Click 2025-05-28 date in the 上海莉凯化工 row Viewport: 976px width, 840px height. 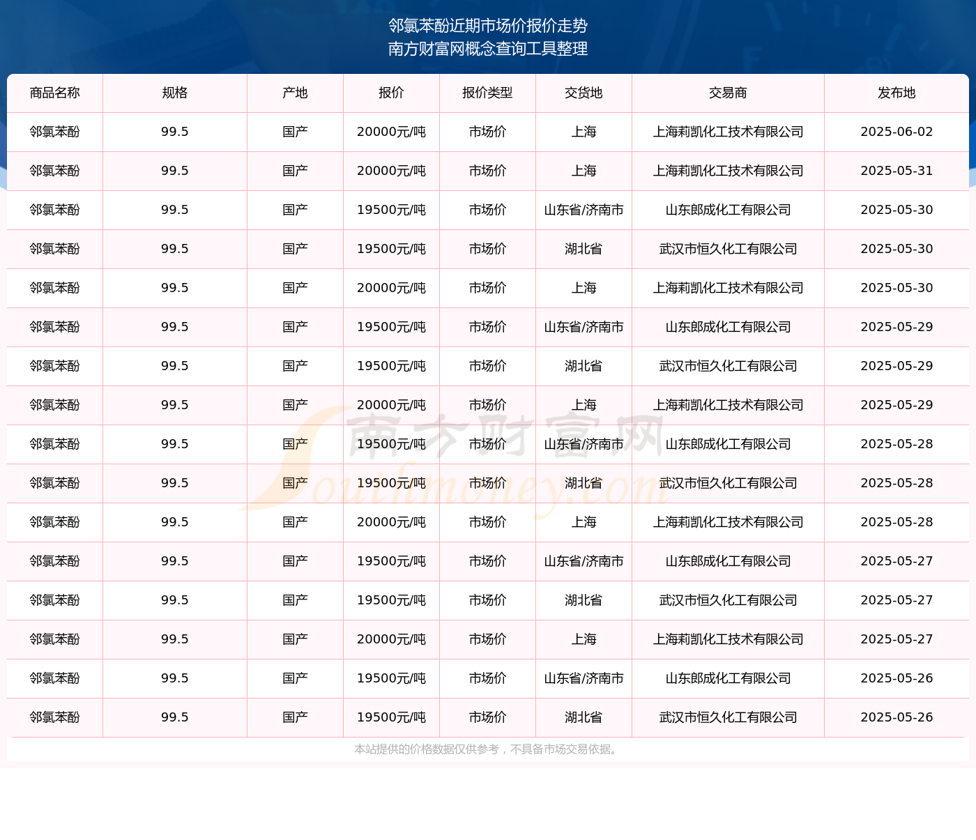897,522
